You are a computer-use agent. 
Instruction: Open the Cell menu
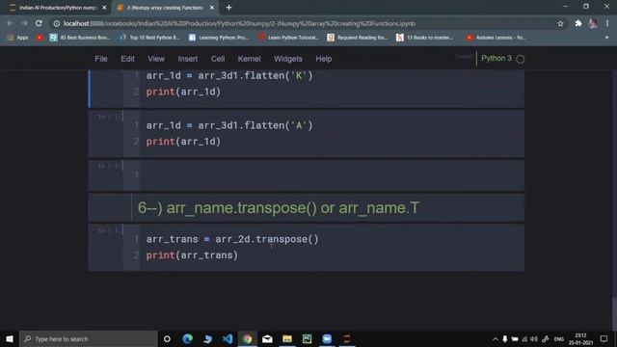coord(218,59)
